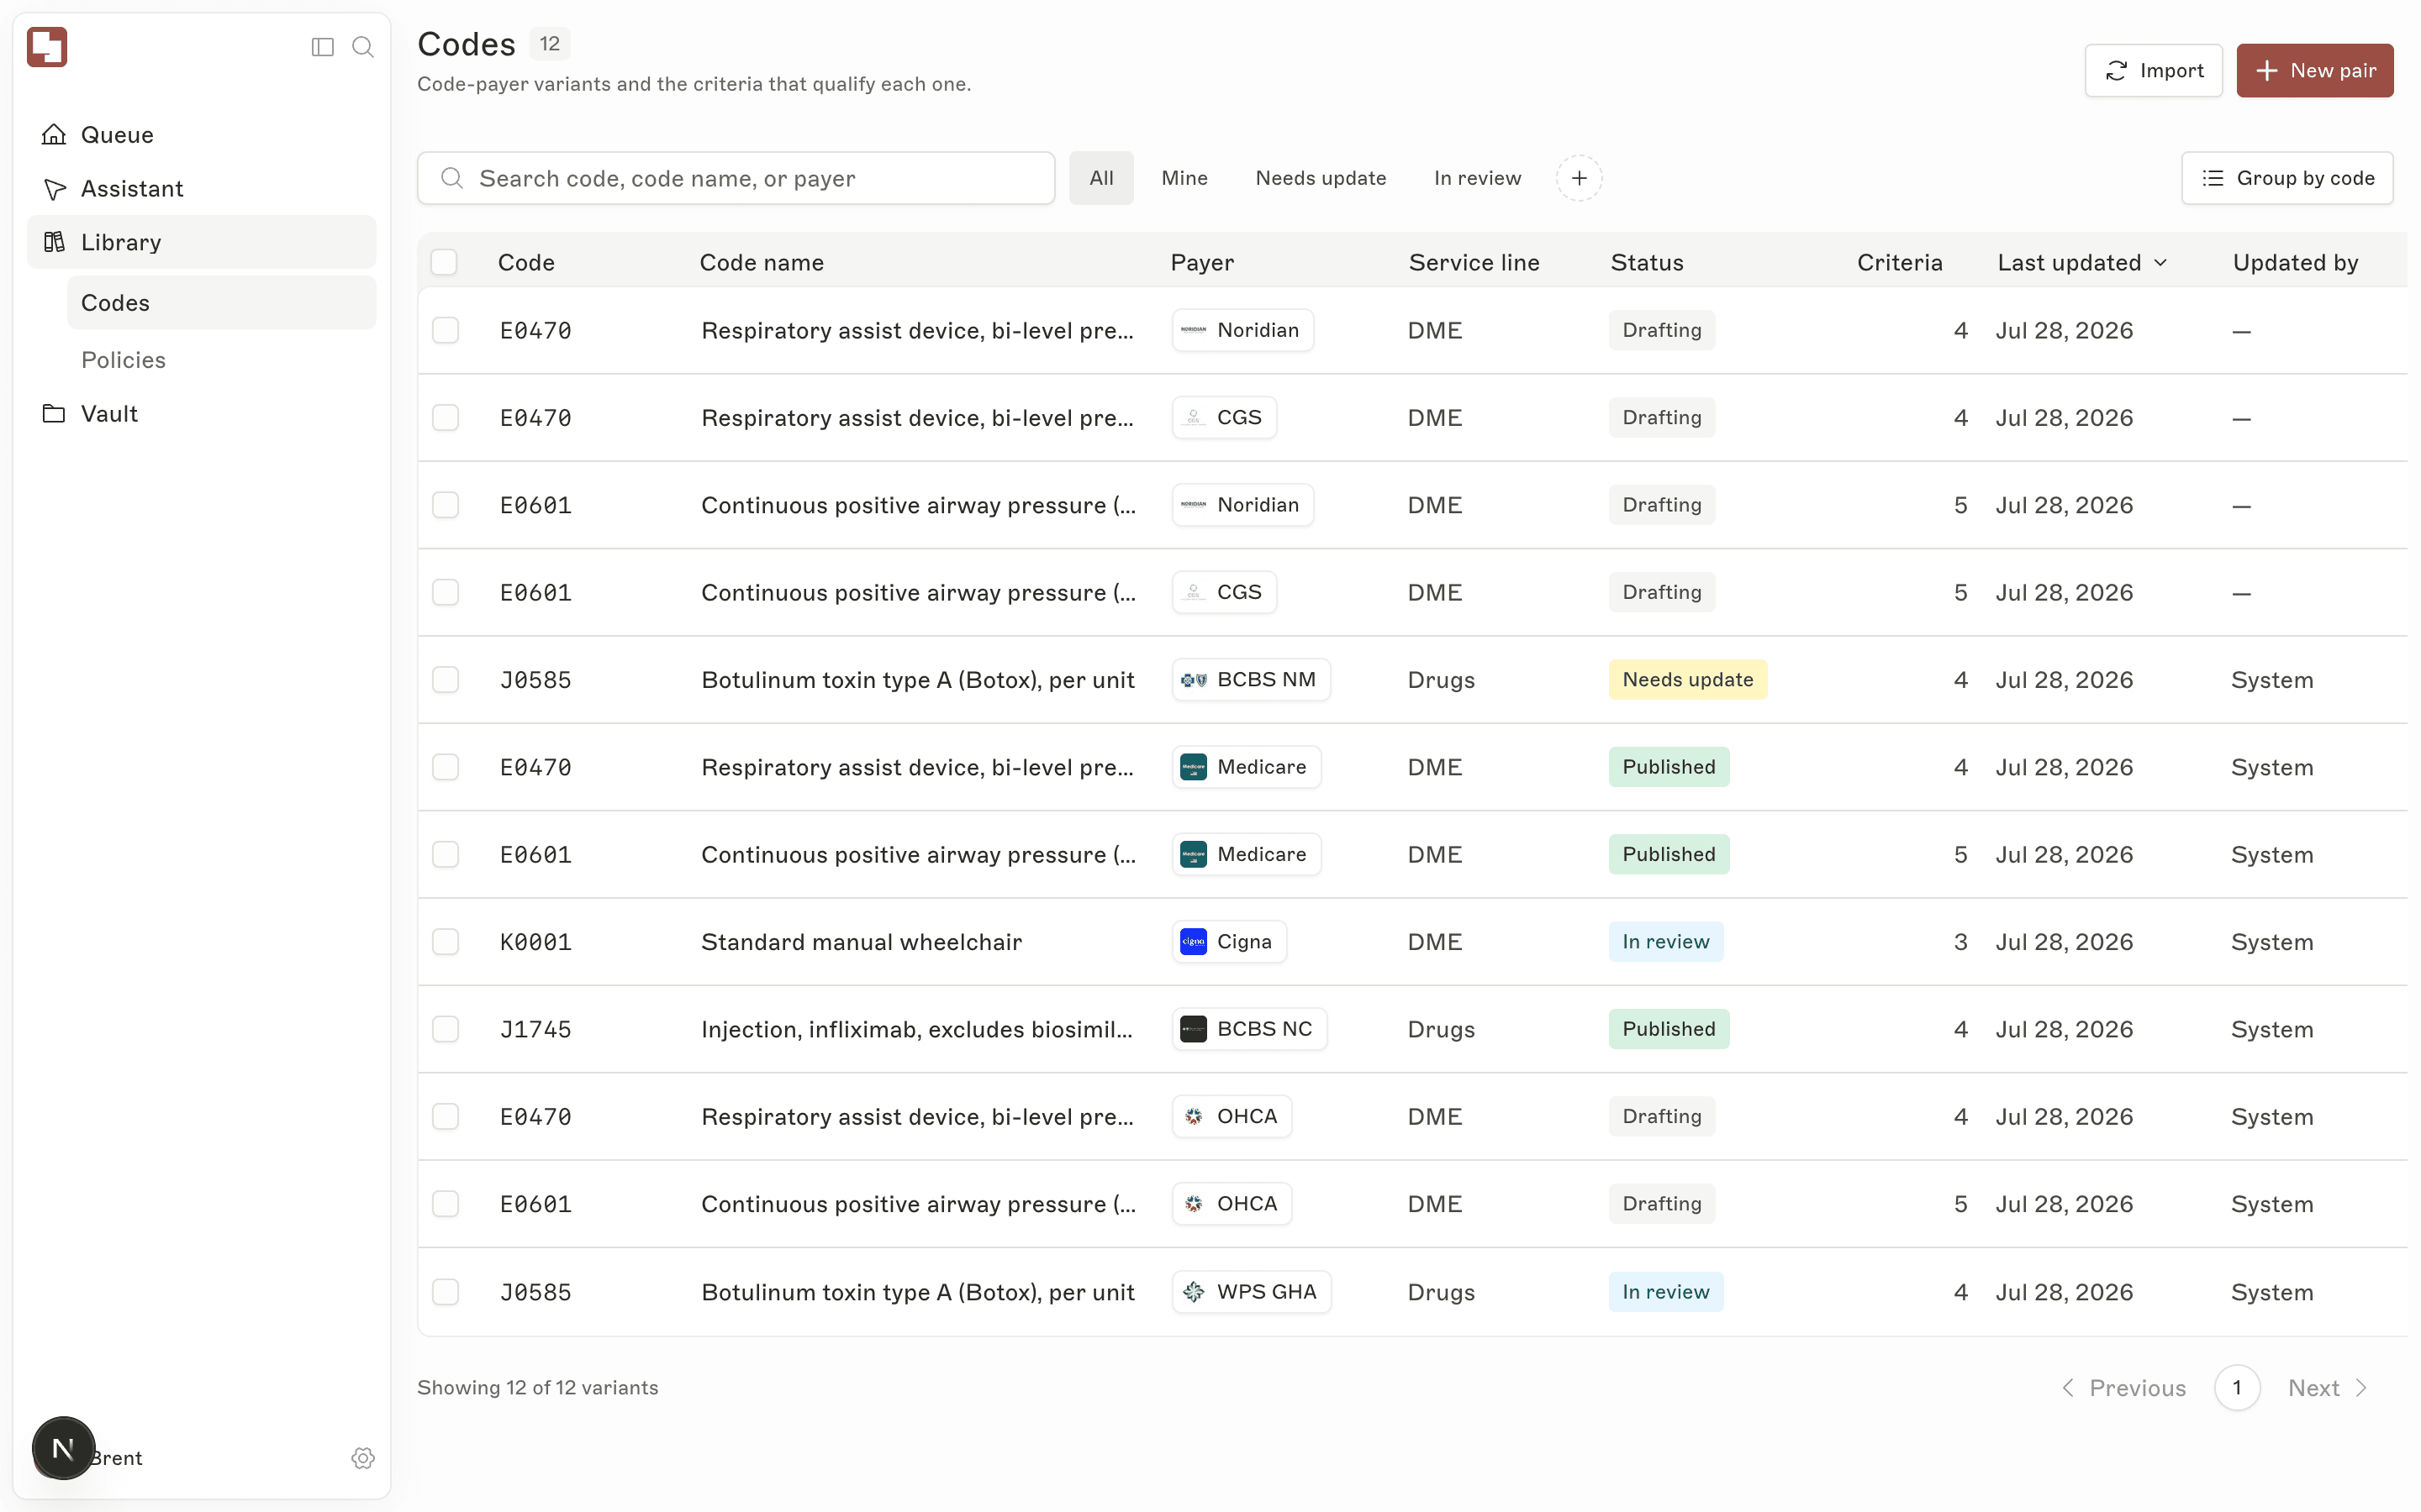
Task: Open Policies under Library
Action: [x=221, y=359]
